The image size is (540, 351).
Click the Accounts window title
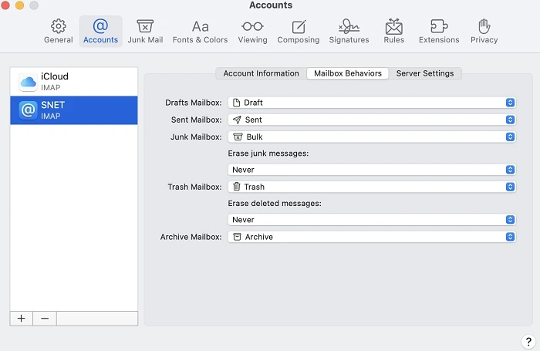pyautogui.click(x=271, y=5)
